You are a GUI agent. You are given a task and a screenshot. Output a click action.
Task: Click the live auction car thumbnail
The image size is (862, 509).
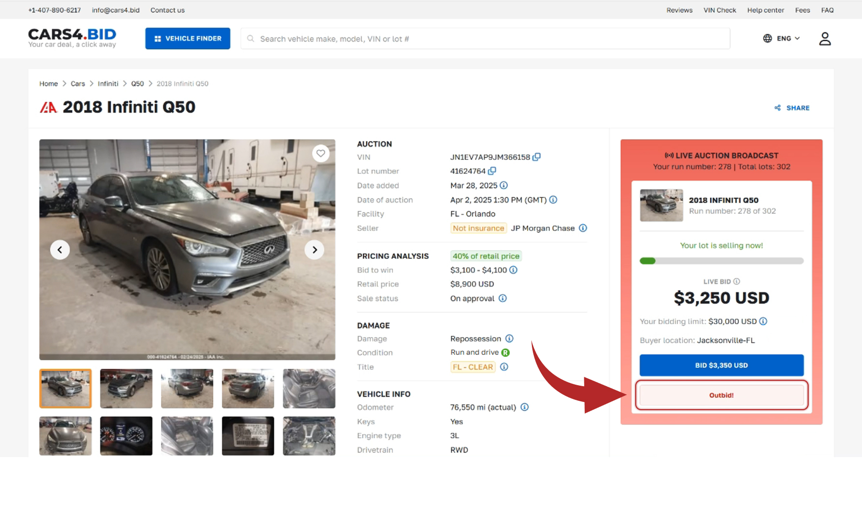661,206
